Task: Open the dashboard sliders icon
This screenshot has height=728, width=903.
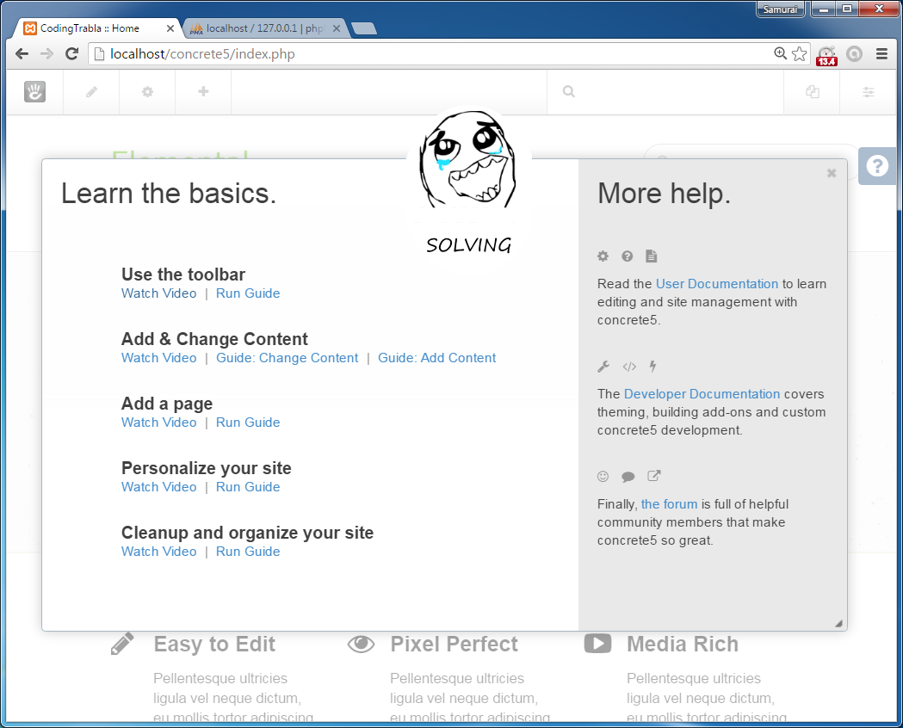Action: coord(869,91)
